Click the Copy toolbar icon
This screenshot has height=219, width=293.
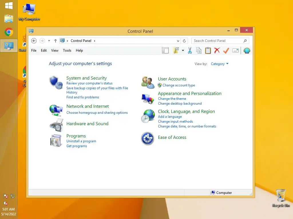click(x=199, y=50)
